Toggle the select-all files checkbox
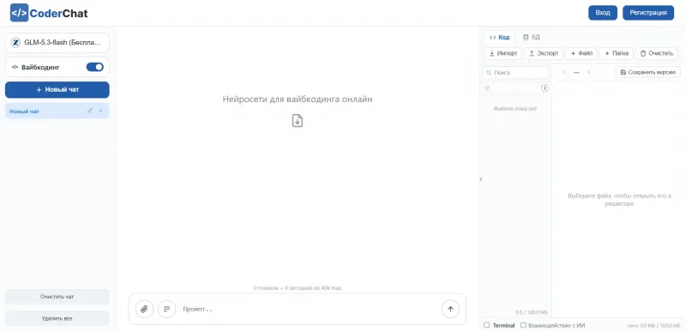 point(487,88)
